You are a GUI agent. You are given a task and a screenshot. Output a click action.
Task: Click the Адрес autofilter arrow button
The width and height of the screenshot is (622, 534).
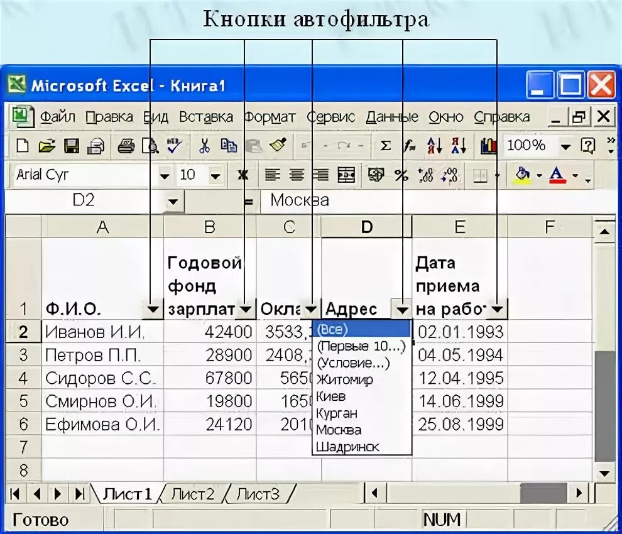coord(402,309)
